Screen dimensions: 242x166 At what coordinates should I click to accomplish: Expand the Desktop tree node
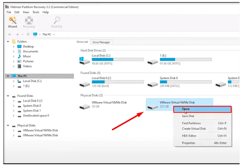pyautogui.click(x=13, y=47)
